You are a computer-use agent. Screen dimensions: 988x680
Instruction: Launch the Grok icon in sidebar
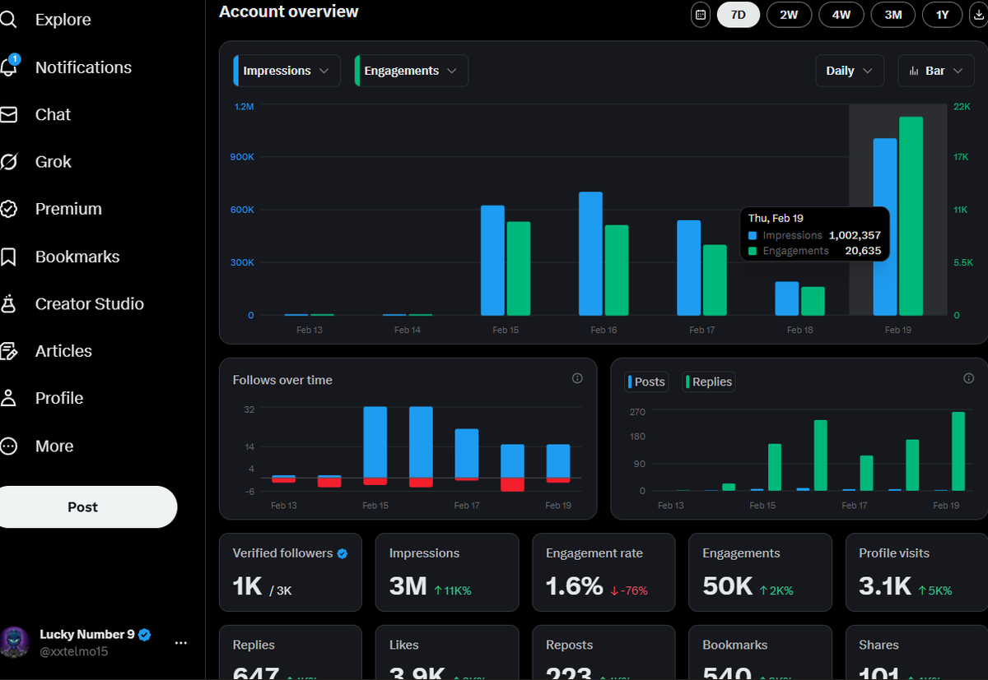pyautogui.click(x=8, y=162)
